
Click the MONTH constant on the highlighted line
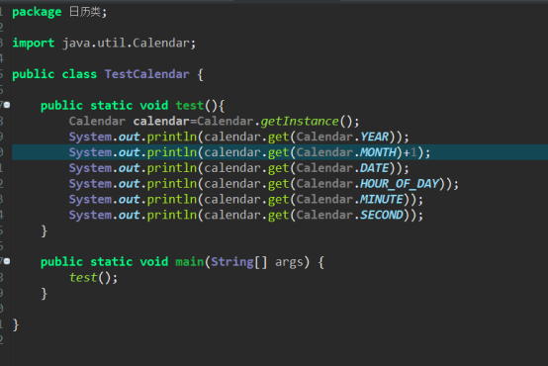378,152
